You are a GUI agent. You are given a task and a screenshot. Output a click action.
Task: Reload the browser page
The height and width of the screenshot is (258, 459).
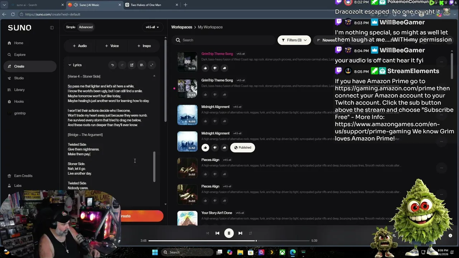[13, 14]
